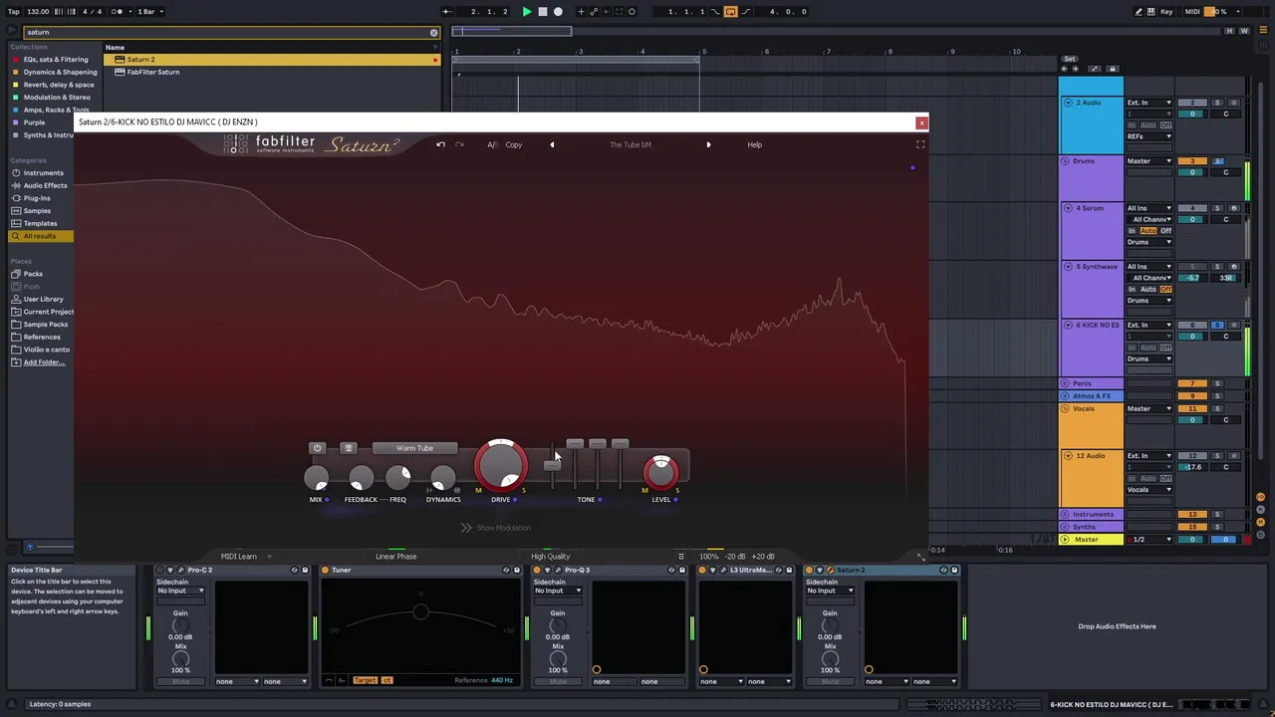Screen dimensions: 1275x717
Task: Click the transport Stop button
Action: tap(542, 12)
